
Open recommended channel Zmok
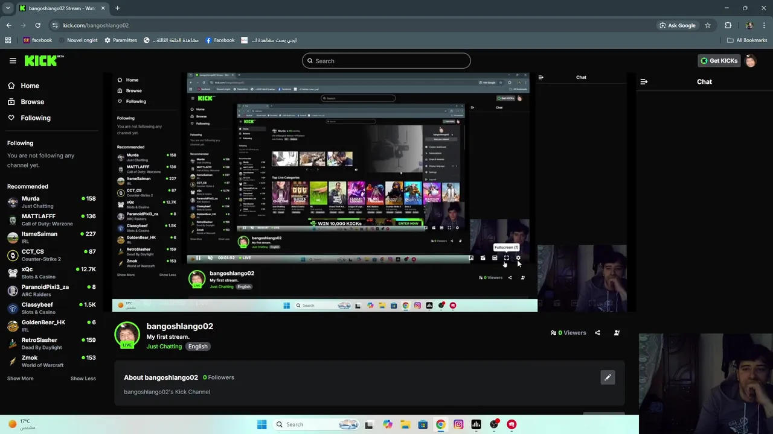tap(51, 361)
